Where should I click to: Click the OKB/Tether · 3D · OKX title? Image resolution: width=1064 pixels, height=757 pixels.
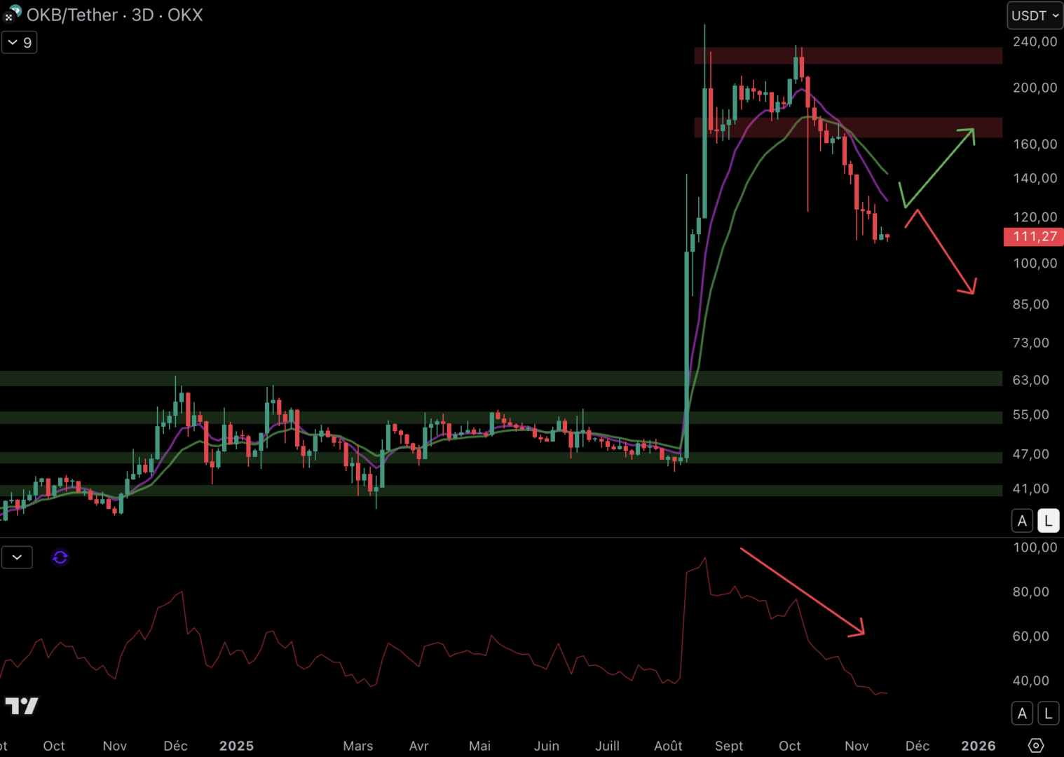(115, 15)
